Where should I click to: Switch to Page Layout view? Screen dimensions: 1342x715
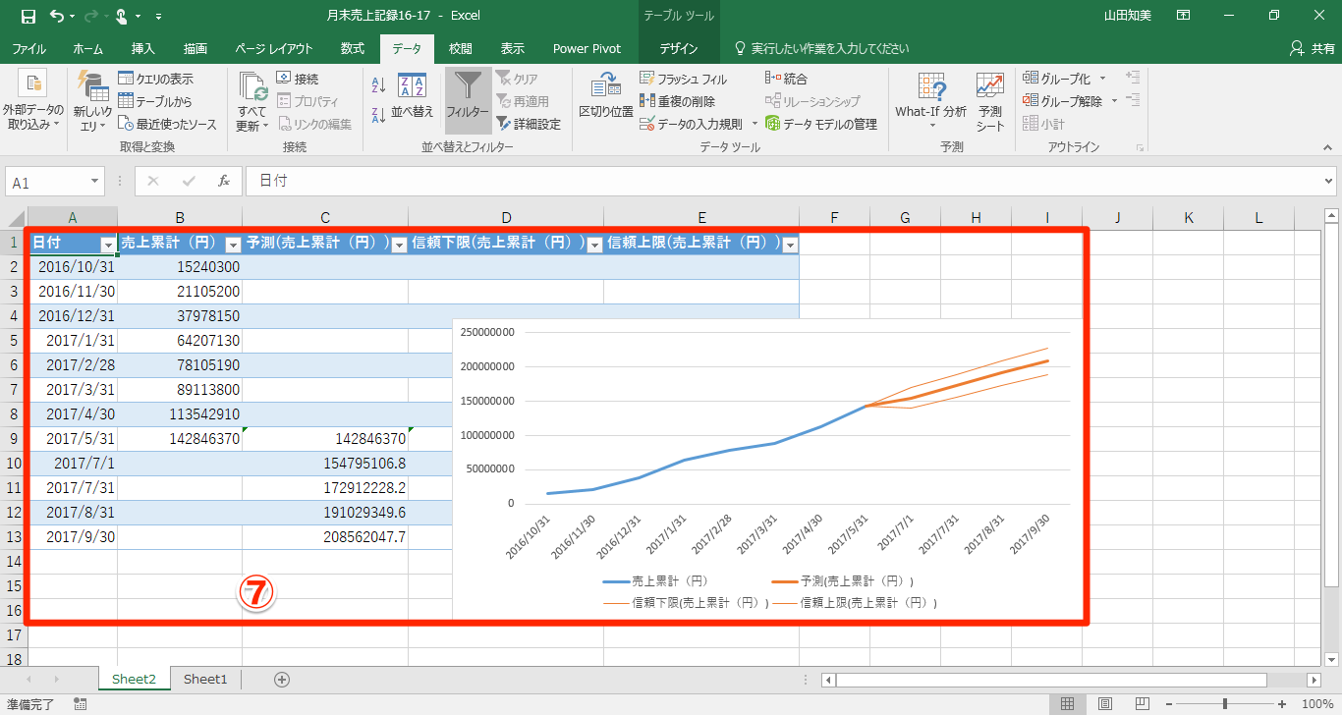1105,704
